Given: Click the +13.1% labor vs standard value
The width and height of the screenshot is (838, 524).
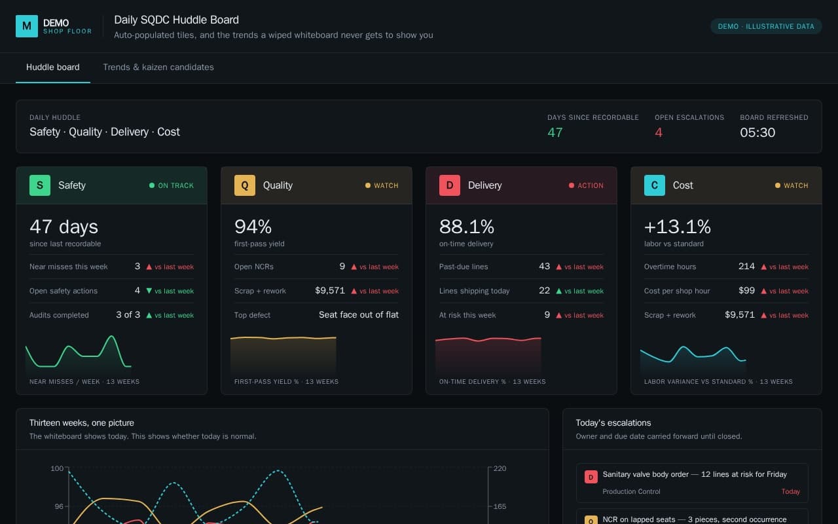Looking at the screenshot, I should pyautogui.click(x=678, y=227).
